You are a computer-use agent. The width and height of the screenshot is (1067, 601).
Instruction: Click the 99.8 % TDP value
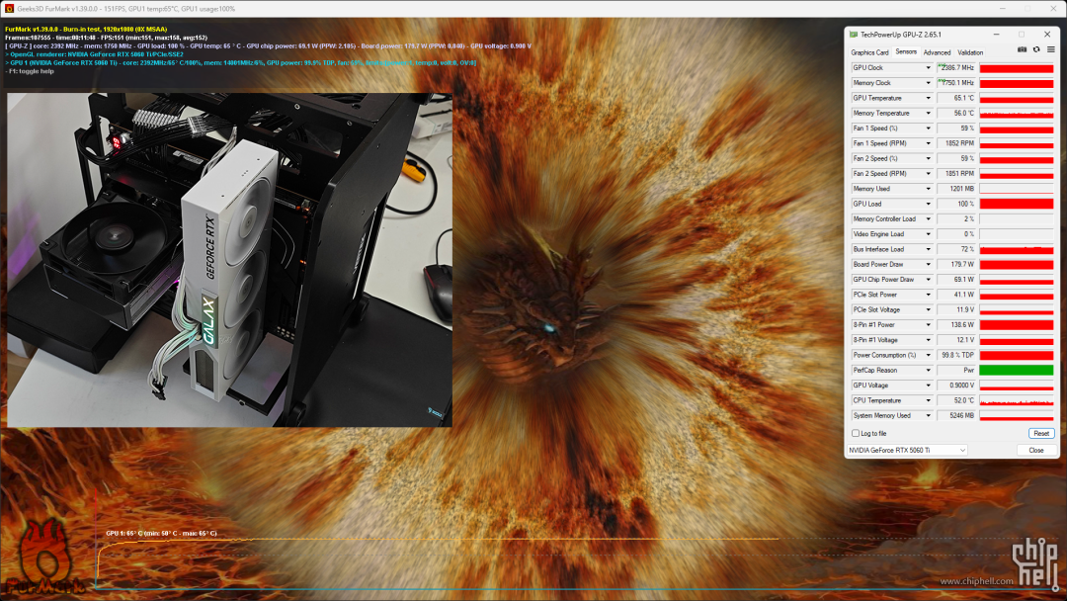click(956, 355)
